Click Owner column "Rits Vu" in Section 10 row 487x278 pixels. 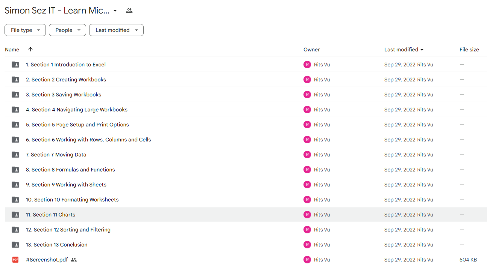tap(322, 200)
